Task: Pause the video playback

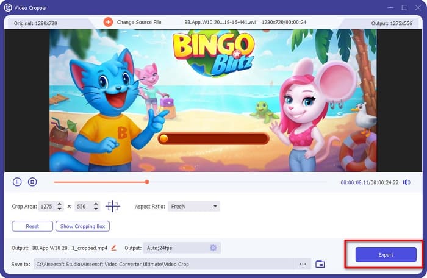Action: tap(17, 182)
